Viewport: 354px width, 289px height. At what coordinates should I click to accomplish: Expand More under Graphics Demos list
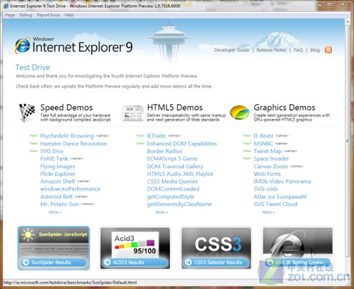268,212
